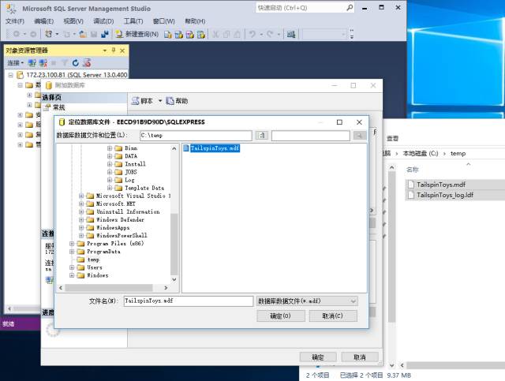Click the go-up folder button beside C:\temp path
Screen dimensions: 505x381
pos(262,135)
